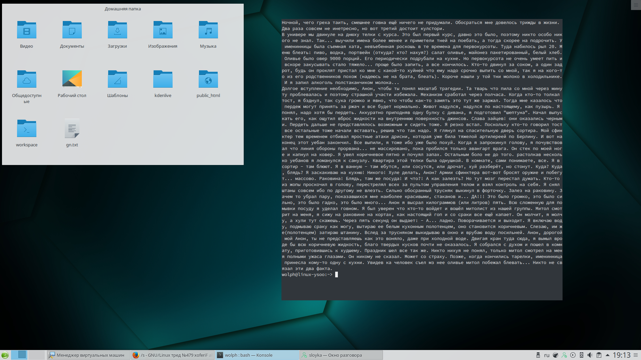
Task: Open the volume control tray icon
Action: coord(590,355)
